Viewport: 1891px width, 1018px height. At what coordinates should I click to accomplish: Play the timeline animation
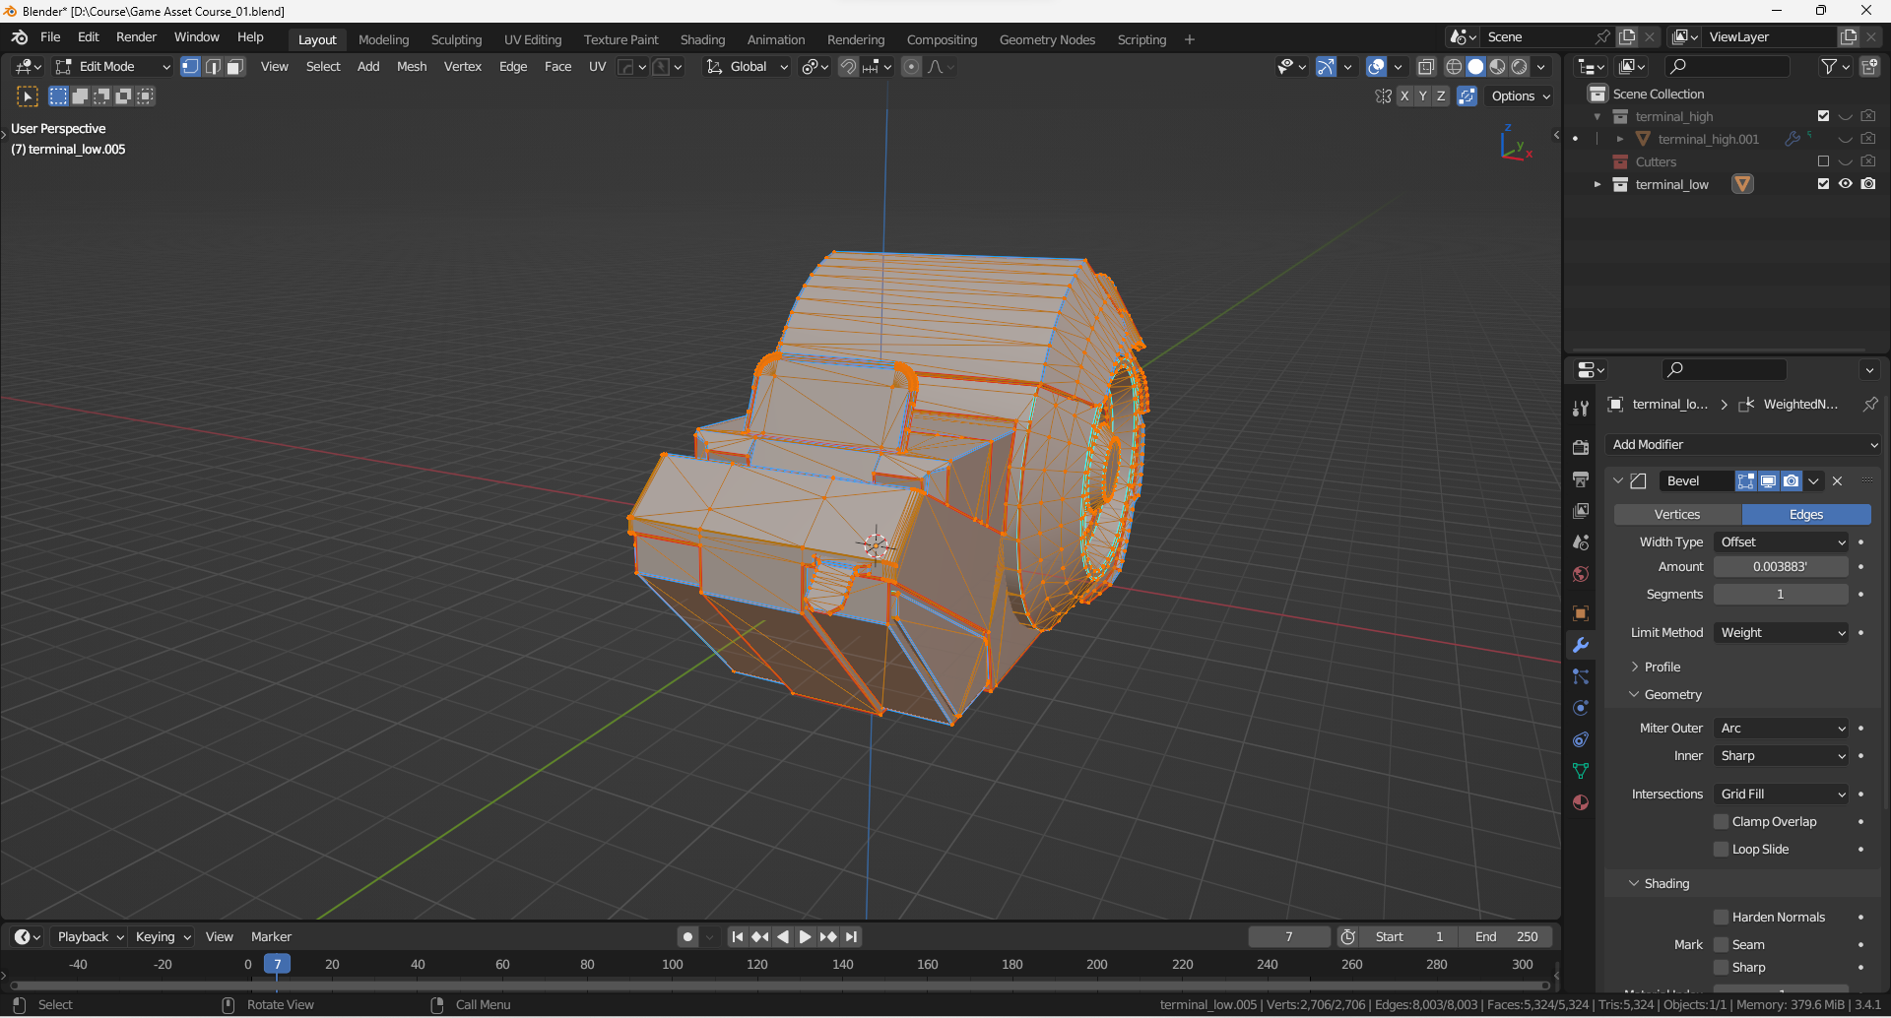[805, 937]
